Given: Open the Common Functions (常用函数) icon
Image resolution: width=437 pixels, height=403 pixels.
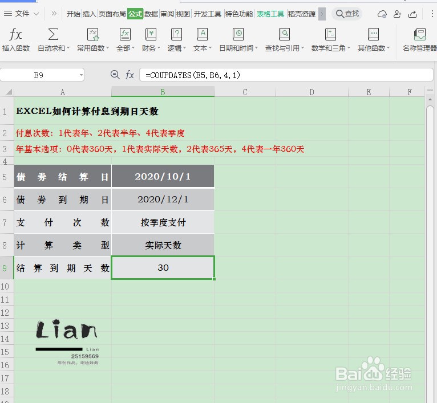Looking at the screenshot, I should pyautogui.click(x=93, y=35).
